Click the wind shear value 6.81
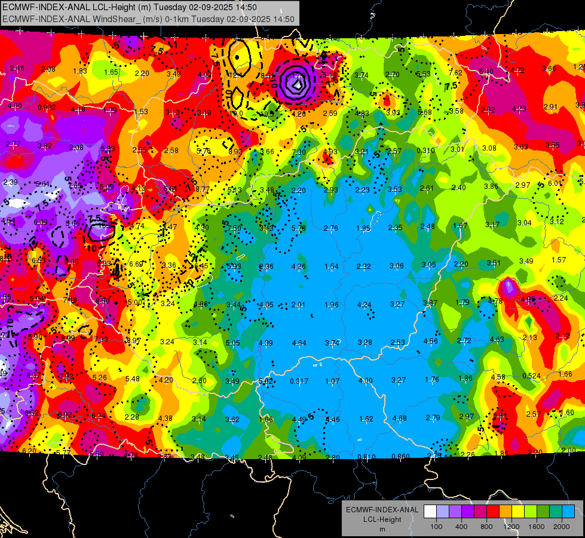Image resolution: width=585 pixels, height=538 pixels. [x=500, y=415]
